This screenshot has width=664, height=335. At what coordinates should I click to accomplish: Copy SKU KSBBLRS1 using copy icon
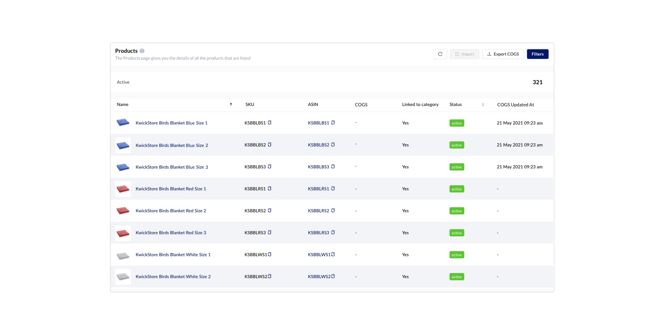click(x=270, y=189)
